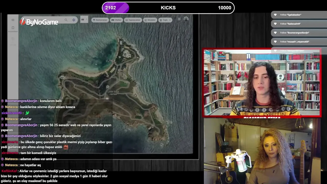Click the heart beside Follow "BoomerangveAborjin"
The image size is (327, 184).
[x=275, y=33]
